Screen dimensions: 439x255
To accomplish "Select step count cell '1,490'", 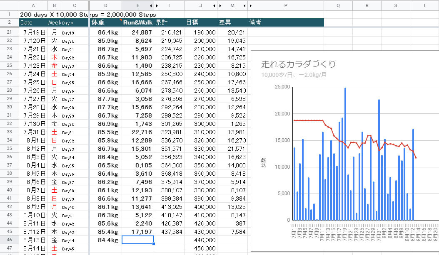I will [x=138, y=66].
